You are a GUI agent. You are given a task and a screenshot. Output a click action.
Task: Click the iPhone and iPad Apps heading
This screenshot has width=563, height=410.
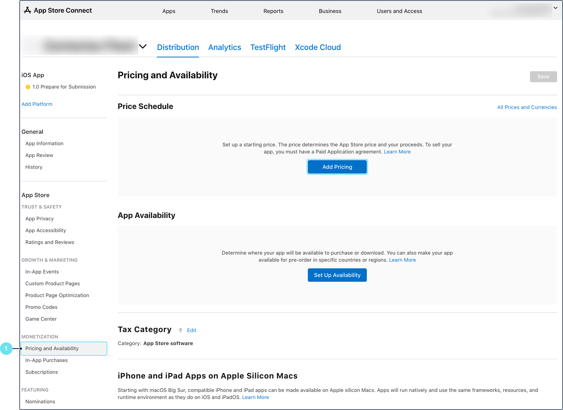click(208, 376)
